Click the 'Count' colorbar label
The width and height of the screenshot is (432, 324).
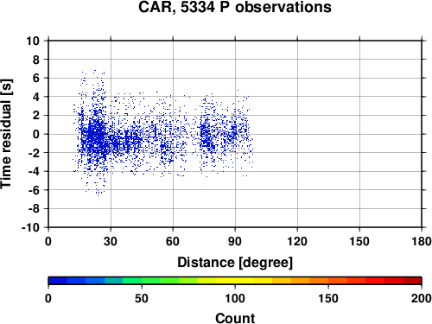coord(235,318)
